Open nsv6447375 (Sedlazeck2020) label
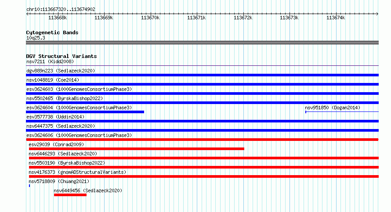The height and width of the screenshot is (212, 391). click(x=61, y=126)
